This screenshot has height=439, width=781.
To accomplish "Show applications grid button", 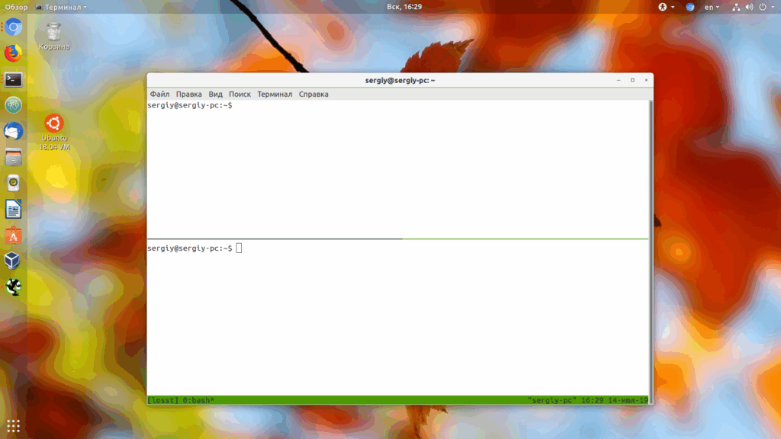I will click(x=14, y=426).
